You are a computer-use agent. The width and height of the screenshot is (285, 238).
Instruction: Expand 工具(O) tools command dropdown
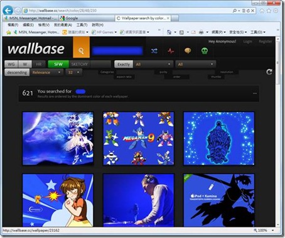coord(258,32)
